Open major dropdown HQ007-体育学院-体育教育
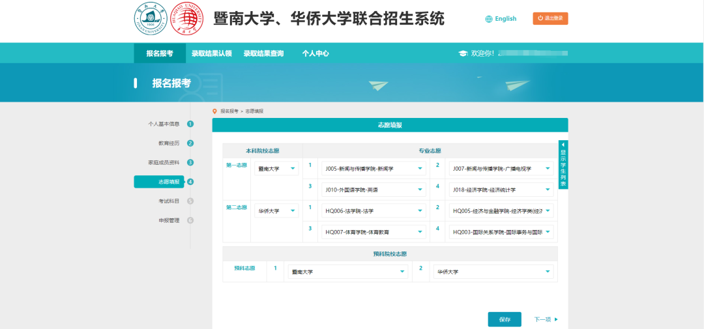Viewport: 704px width, 329px height. tap(374, 232)
